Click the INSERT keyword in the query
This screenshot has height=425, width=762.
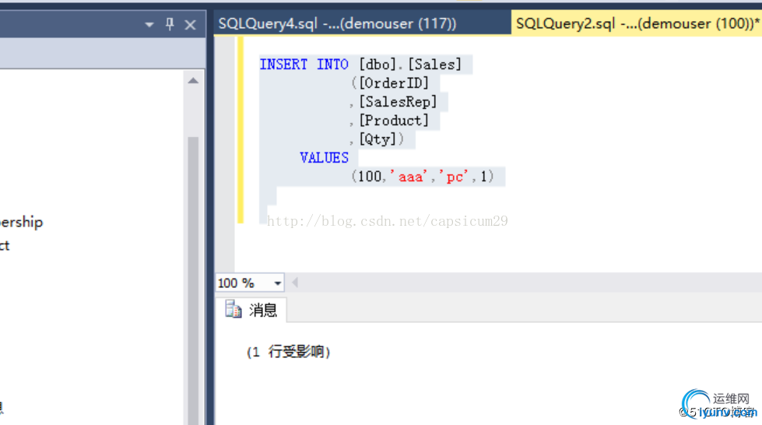click(283, 64)
